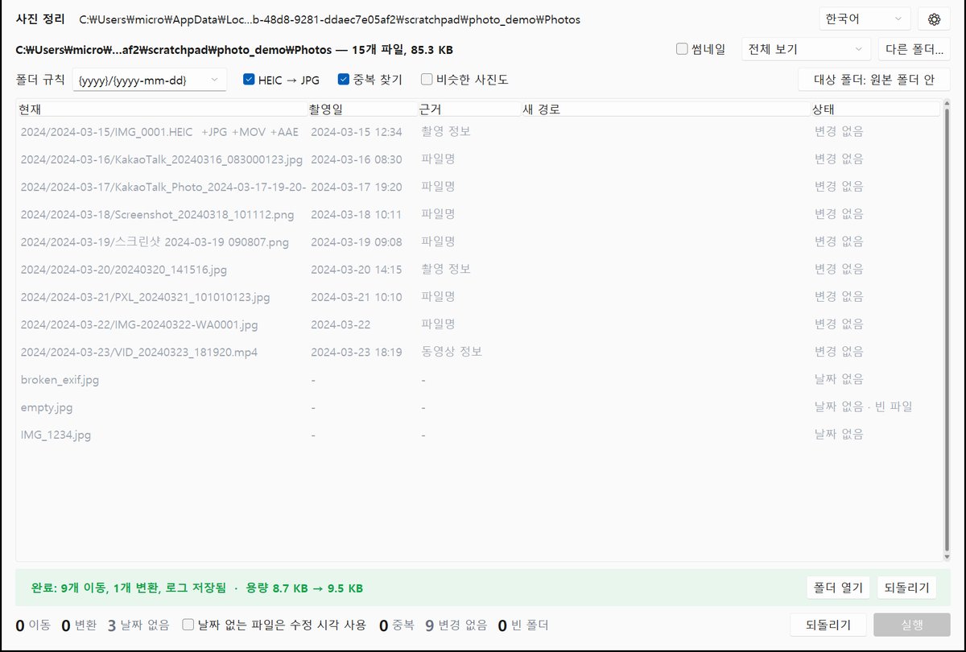Select the IMG-20240322-WA0001.jpg row
Viewport: 966px width, 652px height.
coord(478,324)
